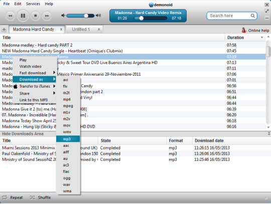Screen dimensions: 271x204
Task: Select mpeg download format
Action: (68, 106)
